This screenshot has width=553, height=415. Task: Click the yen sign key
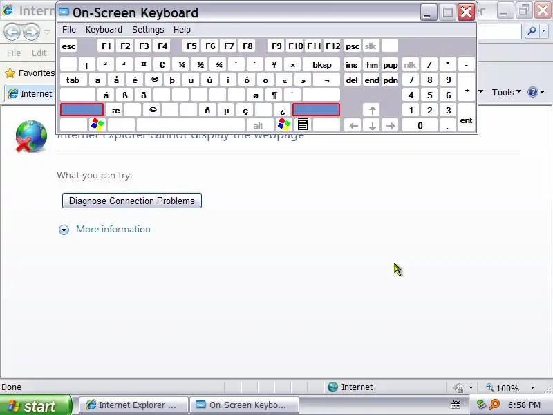click(274, 64)
